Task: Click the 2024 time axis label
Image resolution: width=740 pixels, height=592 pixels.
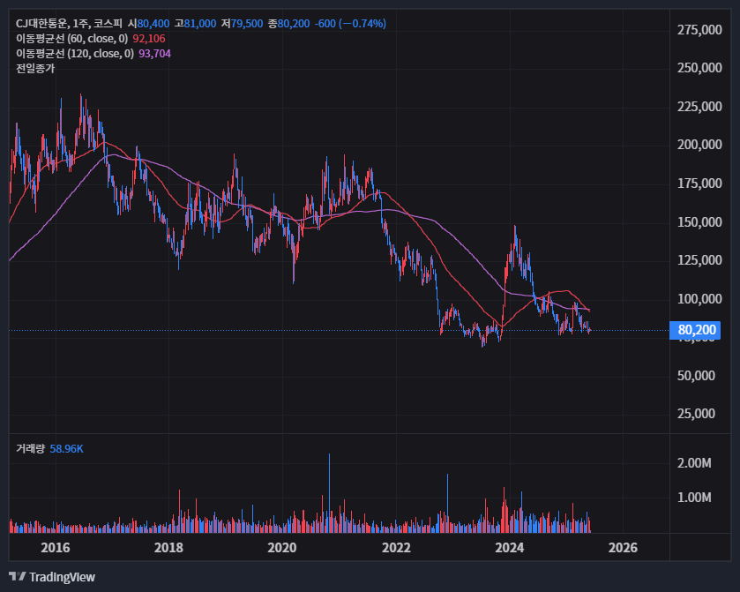Action: [509, 548]
